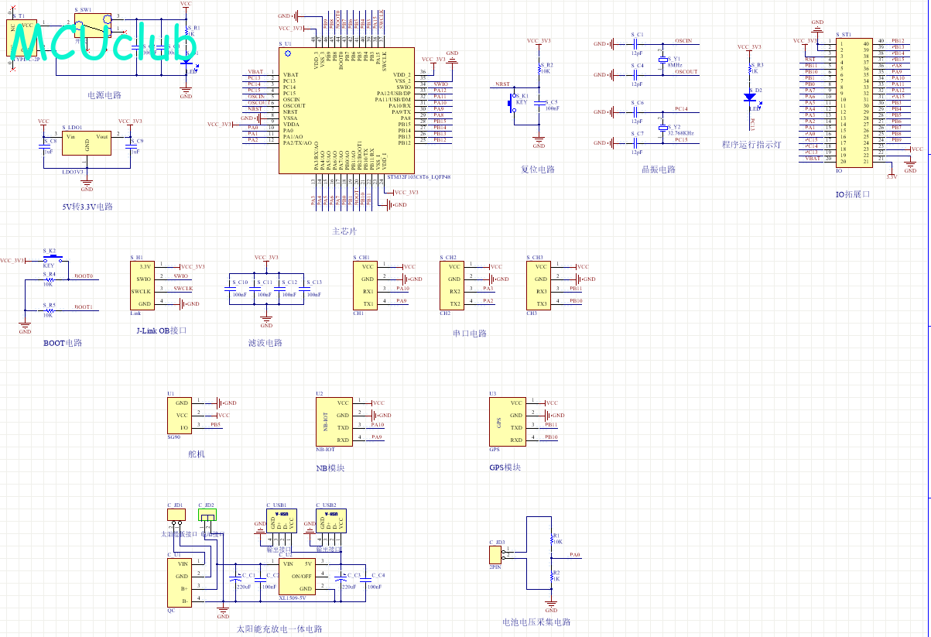This screenshot has height=637, width=931.
Task: Select capacitor S_C10 in the filter circuit
Action: 230,288
